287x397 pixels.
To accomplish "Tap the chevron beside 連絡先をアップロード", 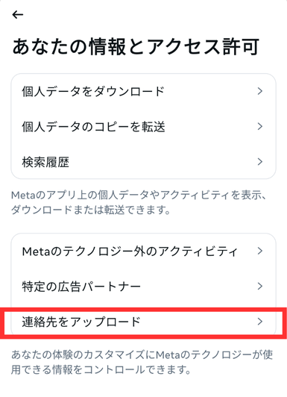I will (x=259, y=322).
